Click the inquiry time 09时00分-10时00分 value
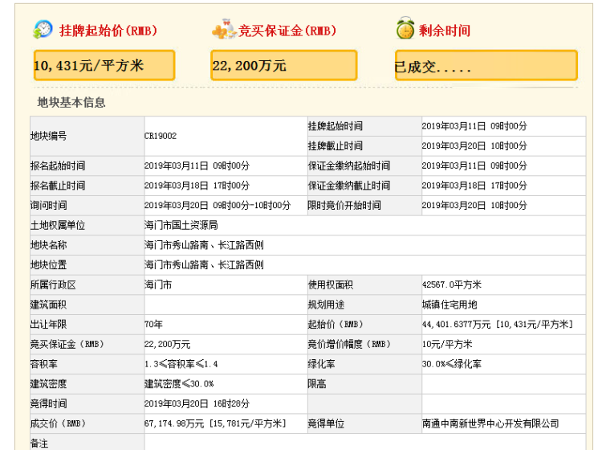This screenshot has height=450, width=594. click(217, 206)
